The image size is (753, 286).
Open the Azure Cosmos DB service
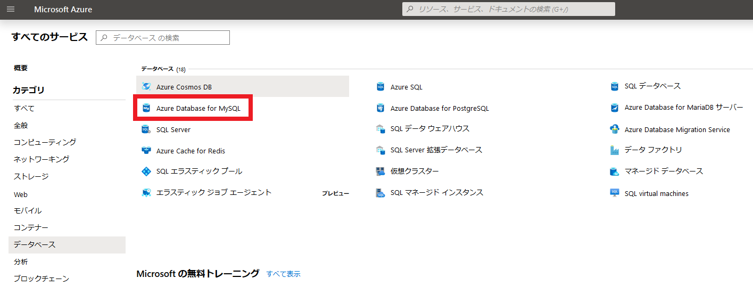[184, 87]
